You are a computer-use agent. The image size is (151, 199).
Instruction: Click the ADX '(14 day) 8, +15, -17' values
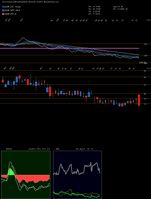(84, 149)
